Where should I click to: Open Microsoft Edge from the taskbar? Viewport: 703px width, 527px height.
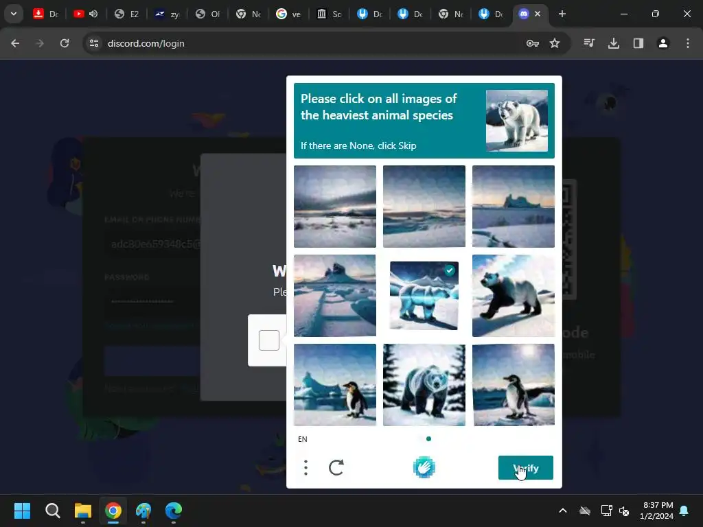click(x=174, y=511)
